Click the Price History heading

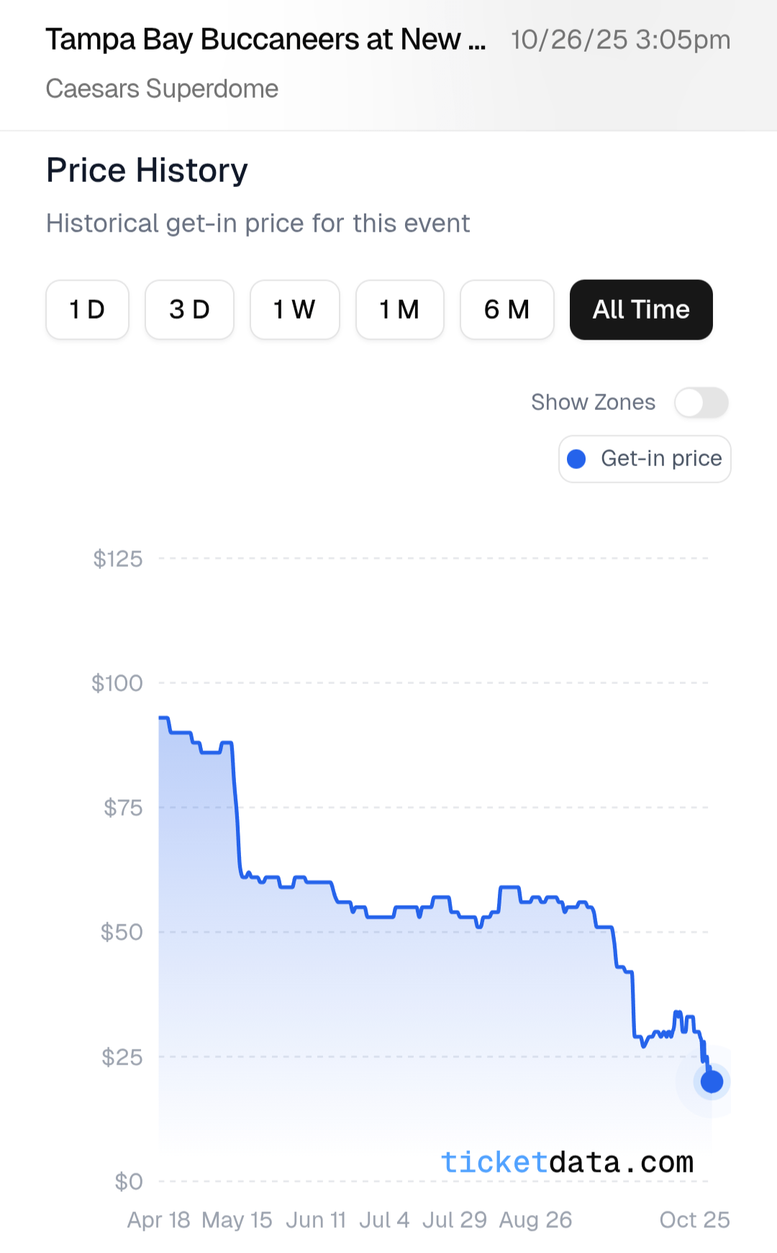pyautogui.click(x=147, y=170)
